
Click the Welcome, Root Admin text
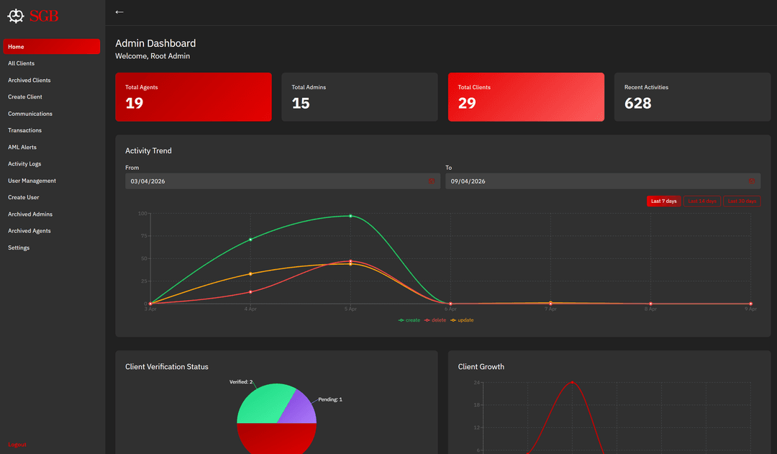153,56
